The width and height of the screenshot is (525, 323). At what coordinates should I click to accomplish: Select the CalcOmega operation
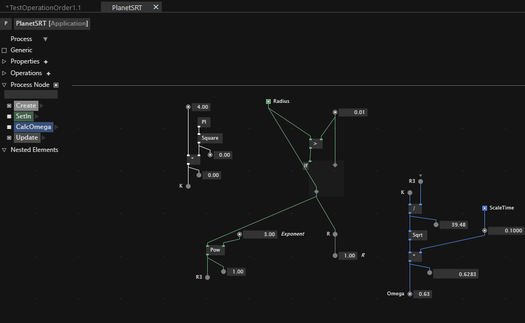[x=34, y=127]
